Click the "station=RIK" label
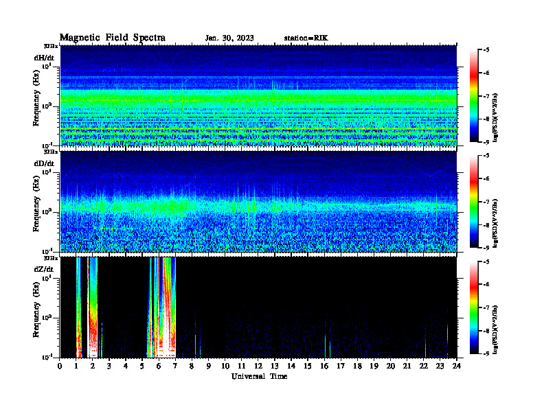The width and height of the screenshot is (544, 420). [306, 38]
